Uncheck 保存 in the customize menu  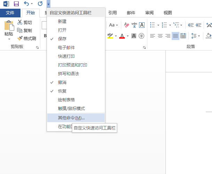(x=76, y=39)
